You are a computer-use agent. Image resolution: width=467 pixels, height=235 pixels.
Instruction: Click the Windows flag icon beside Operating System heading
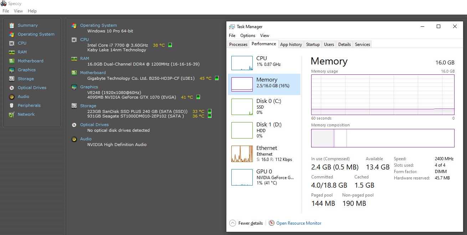click(74, 25)
